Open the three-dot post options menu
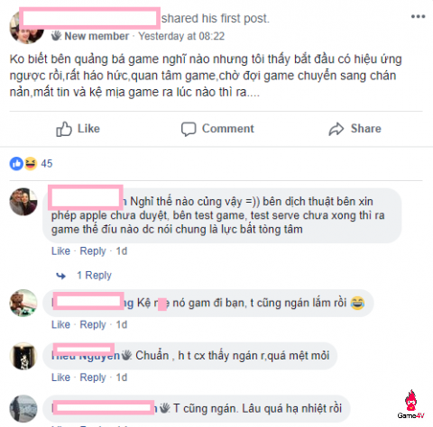Image resolution: width=433 pixels, height=427 pixels. point(418,16)
